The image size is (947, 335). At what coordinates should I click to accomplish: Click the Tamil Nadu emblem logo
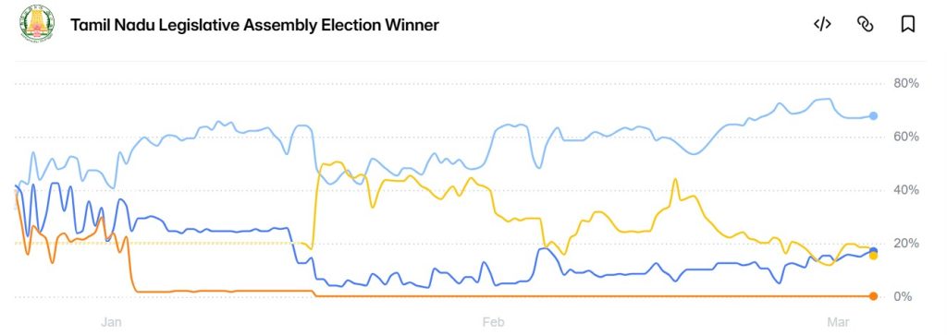tap(37, 24)
